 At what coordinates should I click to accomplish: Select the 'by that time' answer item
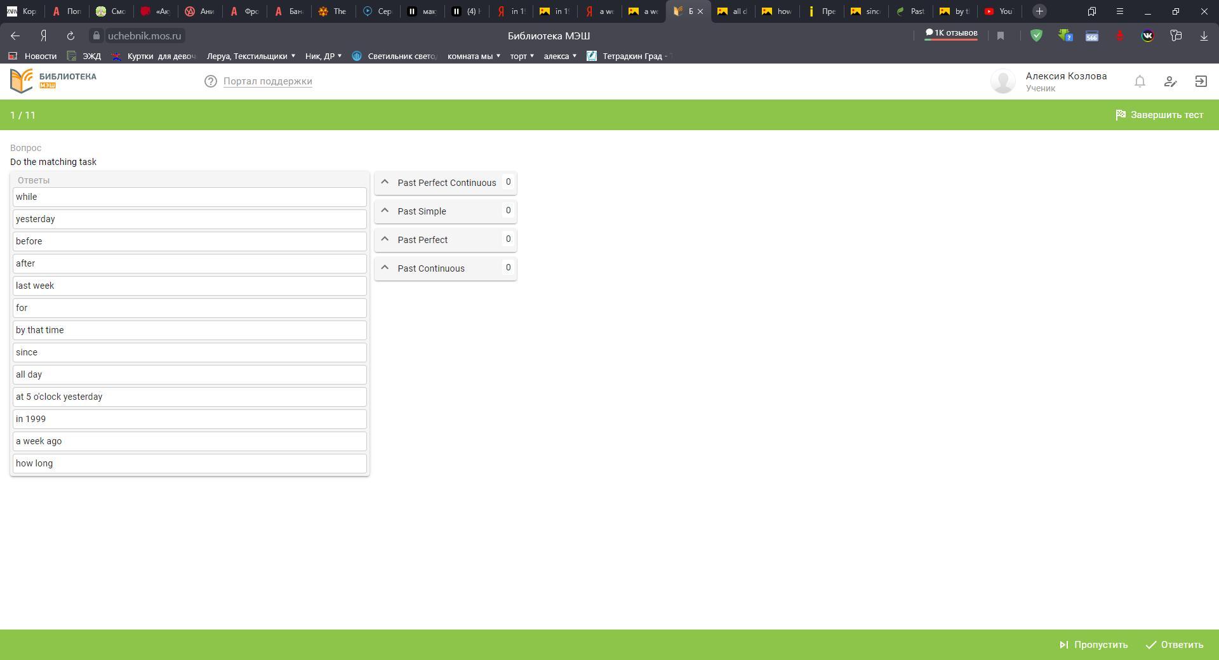189,330
